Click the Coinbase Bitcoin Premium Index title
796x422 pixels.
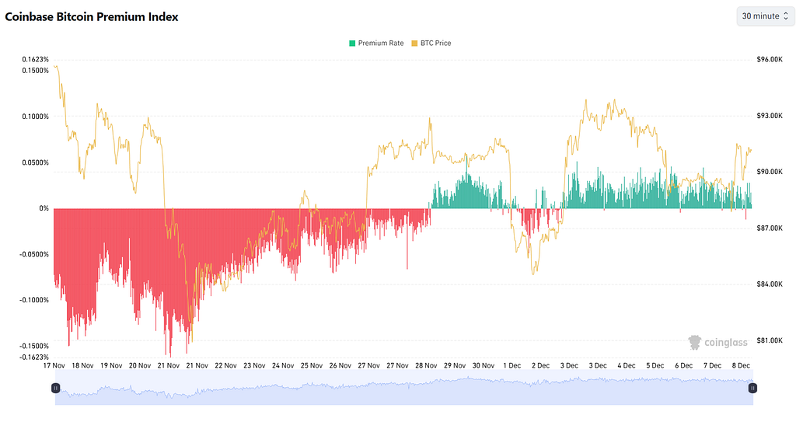point(92,17)
